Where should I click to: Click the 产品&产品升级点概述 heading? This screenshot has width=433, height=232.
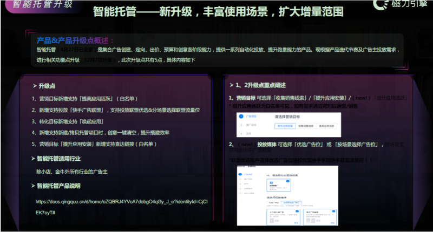(75, 40)
